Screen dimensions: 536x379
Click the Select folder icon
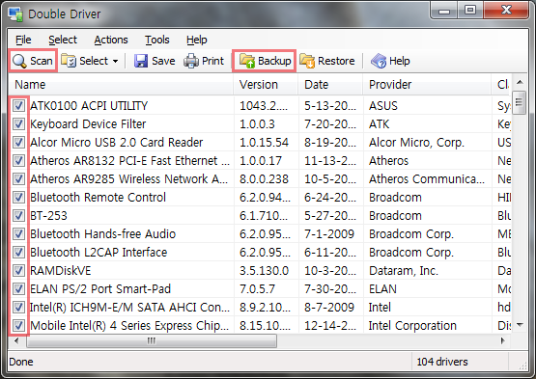(x=69, y=61)
